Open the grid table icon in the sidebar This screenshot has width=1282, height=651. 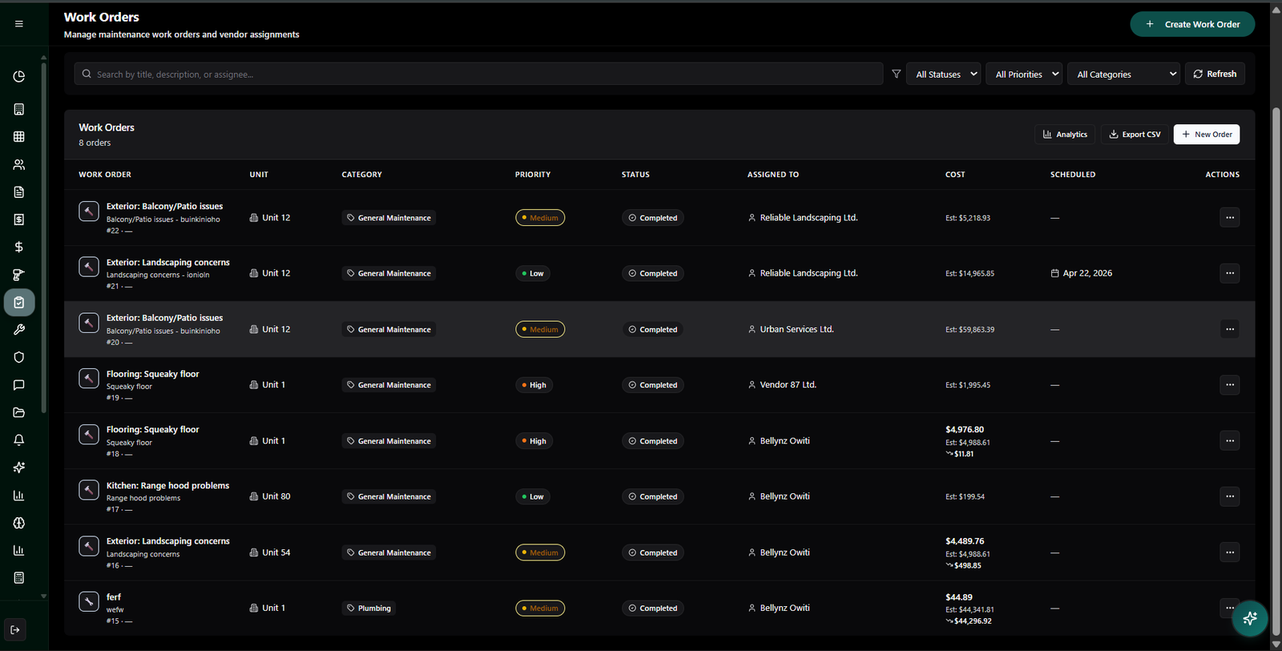click(19, 137)
